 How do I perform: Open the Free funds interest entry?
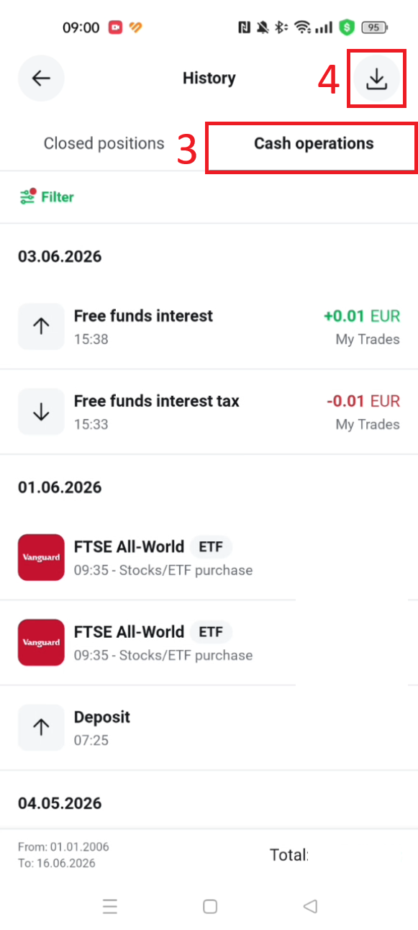[x=209, y=327]
